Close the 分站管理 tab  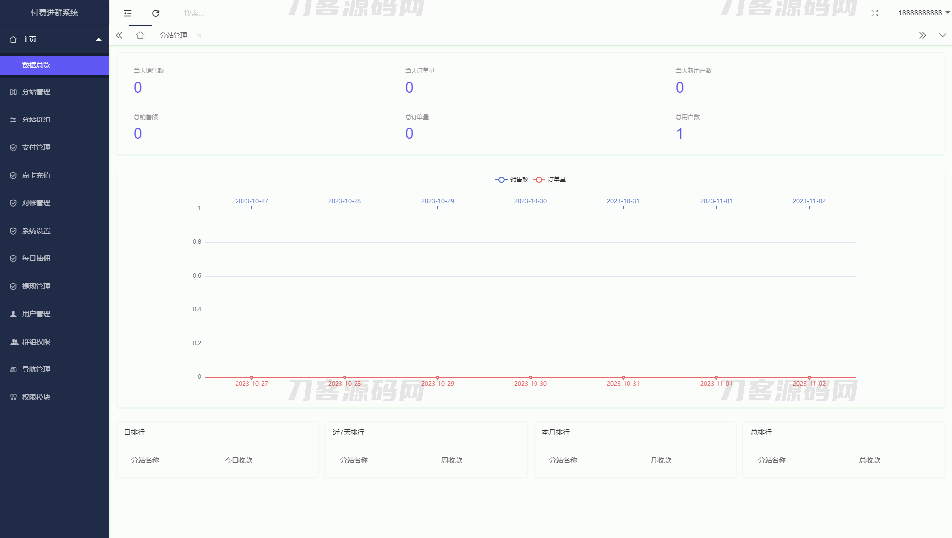199,35
